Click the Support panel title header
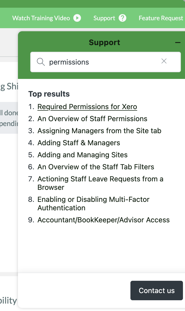 coord(104,42)
